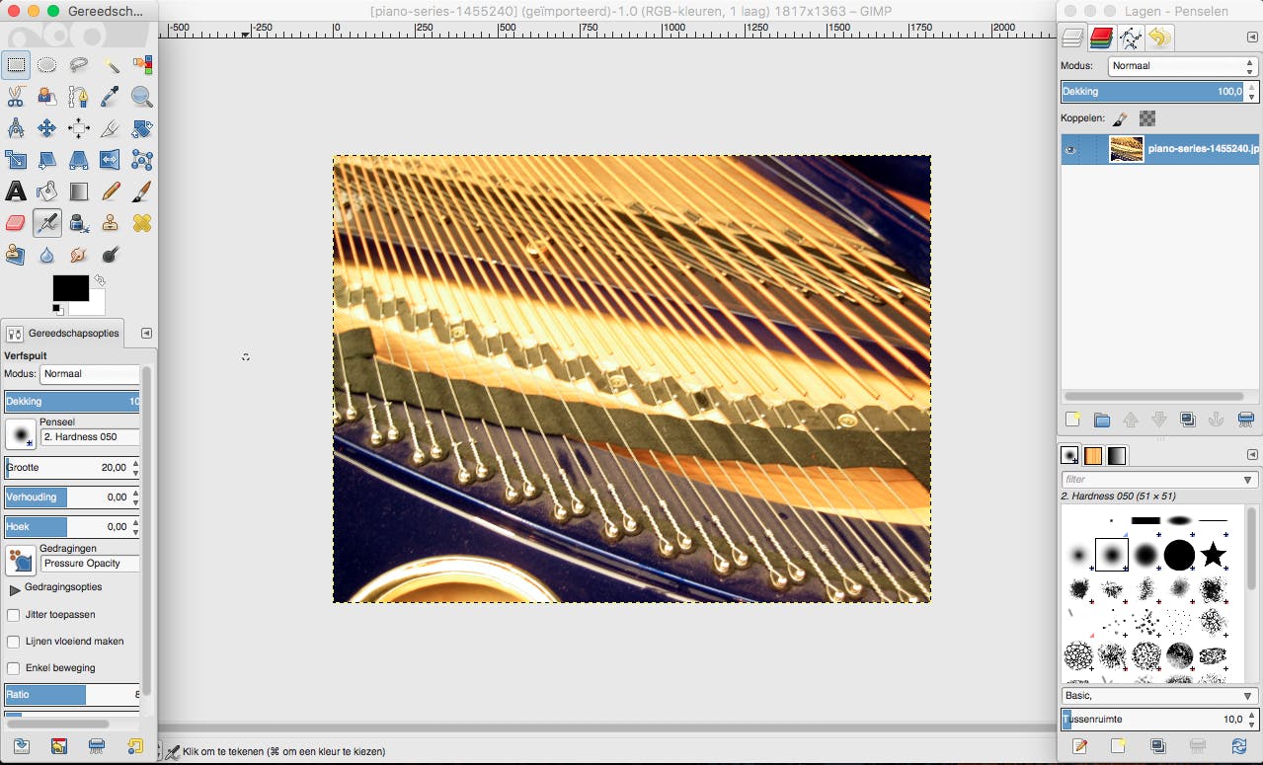
Task: Delete the layer button in Lagen panel
Action: click(1245, 420)
